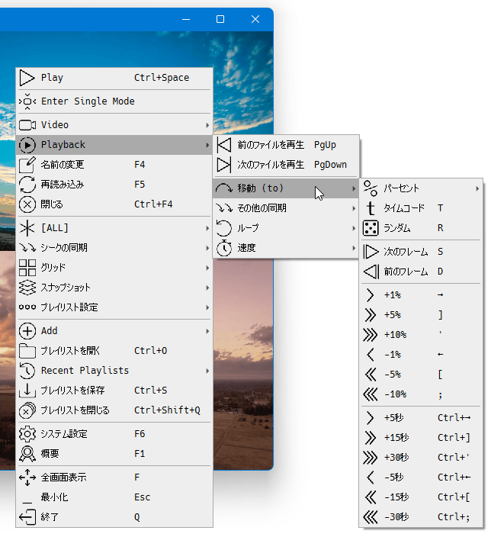Click the プレイリストを開く folder icon
Screen dimensions: 491x537
pyautogui.click(x=27, y=351)
